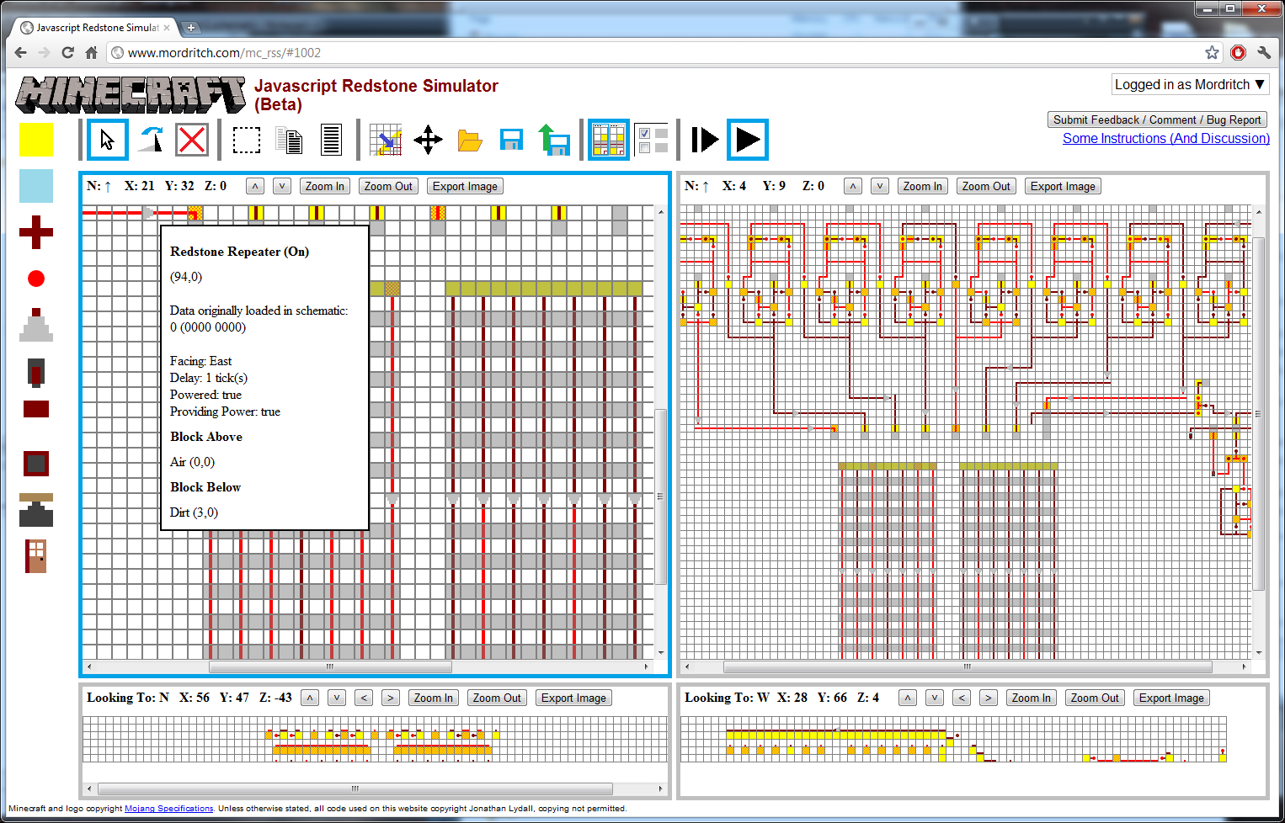Click Zoom Out in Looking To: W pane

pos(1095,698)
